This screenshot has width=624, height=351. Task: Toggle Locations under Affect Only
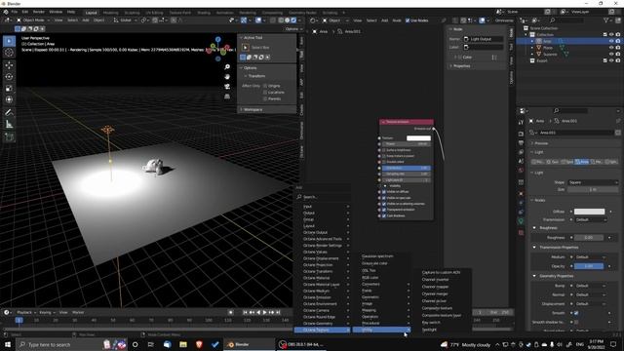click(265, 93)
